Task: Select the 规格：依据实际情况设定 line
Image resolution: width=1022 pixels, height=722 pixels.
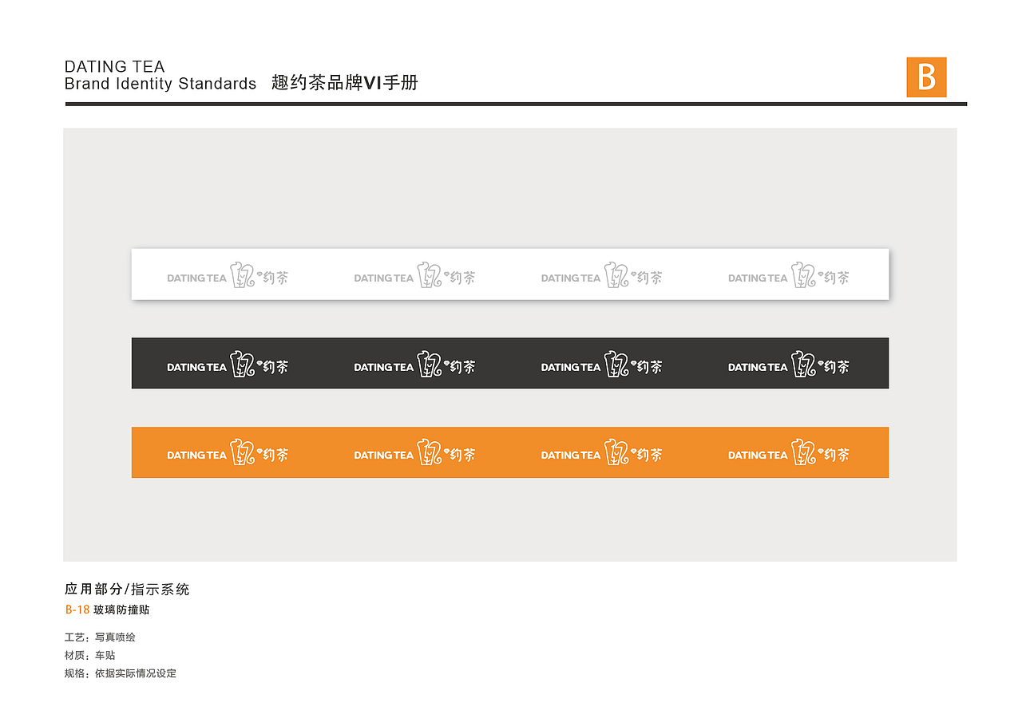Action: click(121, 673)
